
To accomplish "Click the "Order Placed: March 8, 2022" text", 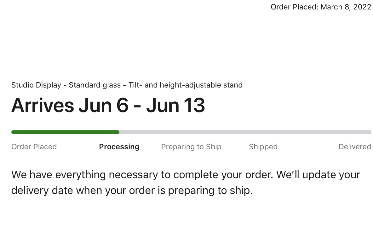I will (x=321, y=7).
